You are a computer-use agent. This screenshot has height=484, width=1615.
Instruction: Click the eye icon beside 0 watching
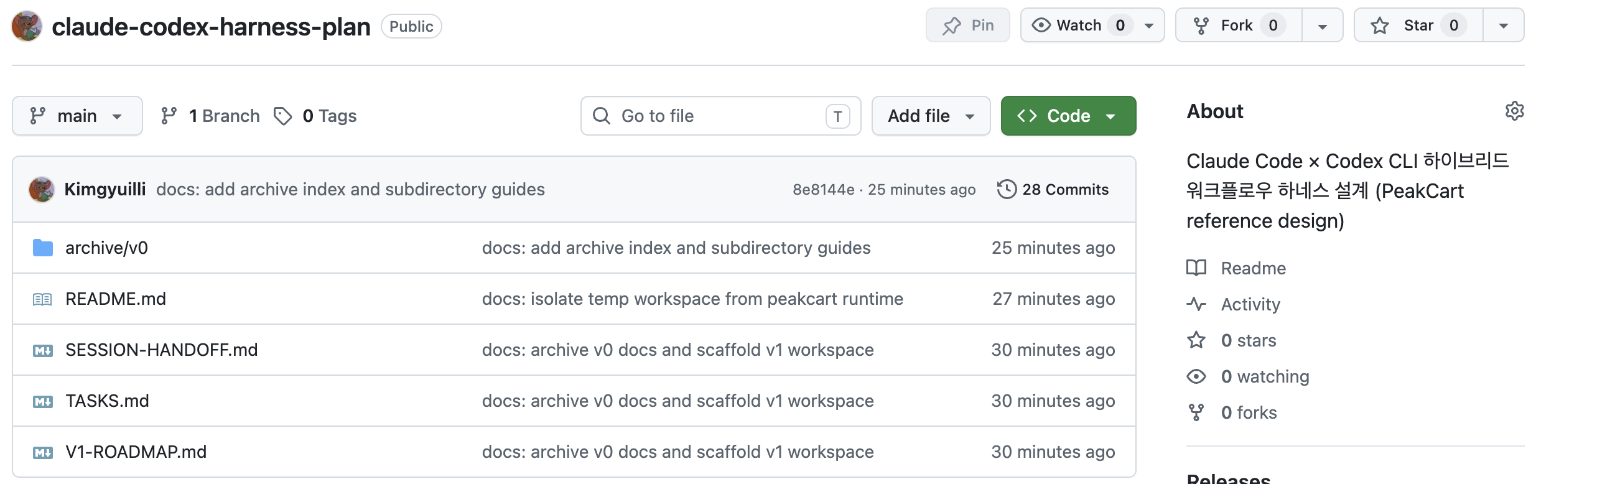(1196, 377)
